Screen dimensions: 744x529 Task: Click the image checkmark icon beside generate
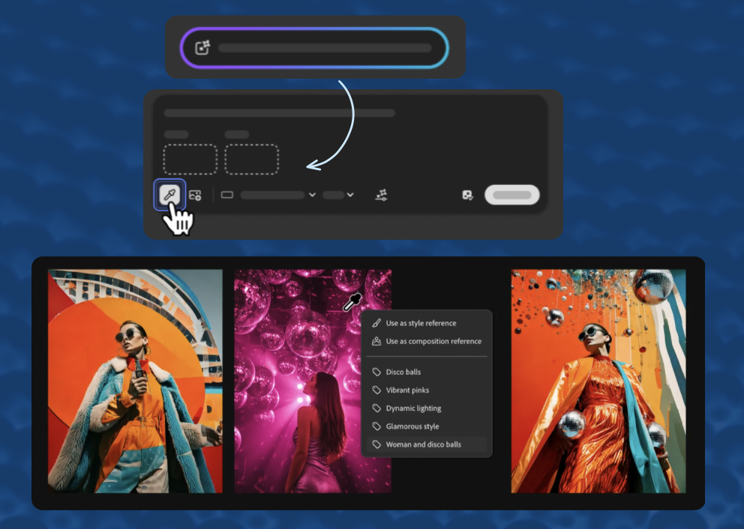(x=468, y=195)
